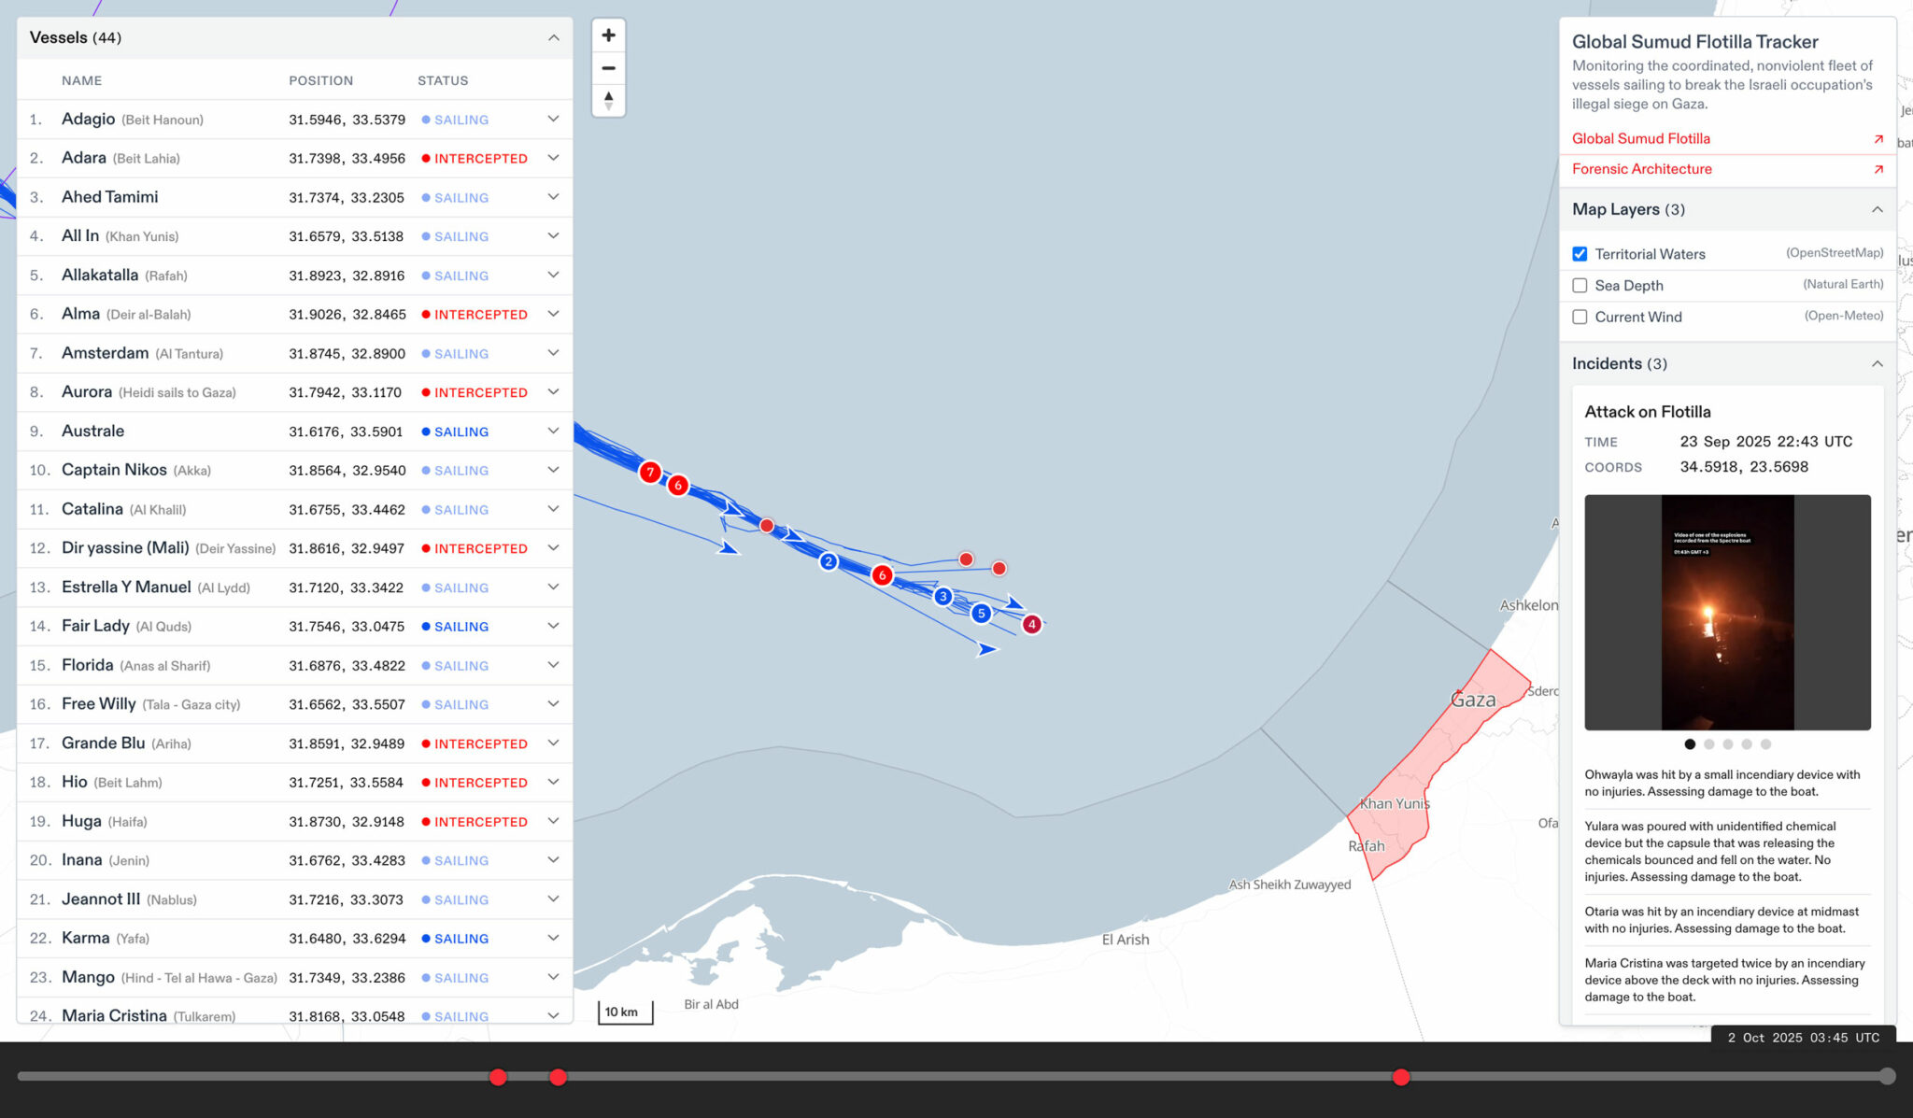Enable the Current Wind layer
The height and width of the screenshot is (1118, 1913).
(1580, 318)
